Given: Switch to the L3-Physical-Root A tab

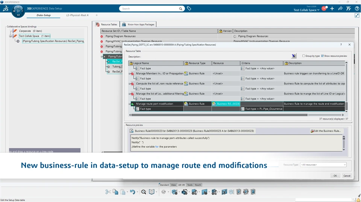Looking at the screenshot, I should tap(77, 15).
